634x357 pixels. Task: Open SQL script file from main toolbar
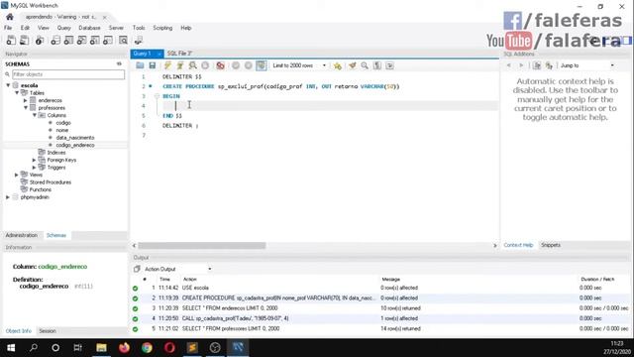tap(24, 40)
